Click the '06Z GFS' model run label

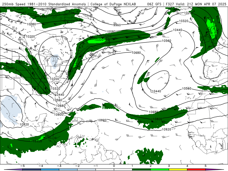[154, 4]
